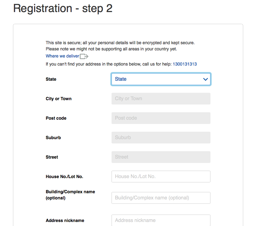Click into the Street input field
254x226 pixels.
pyautogui.click(x=161, y=157)
